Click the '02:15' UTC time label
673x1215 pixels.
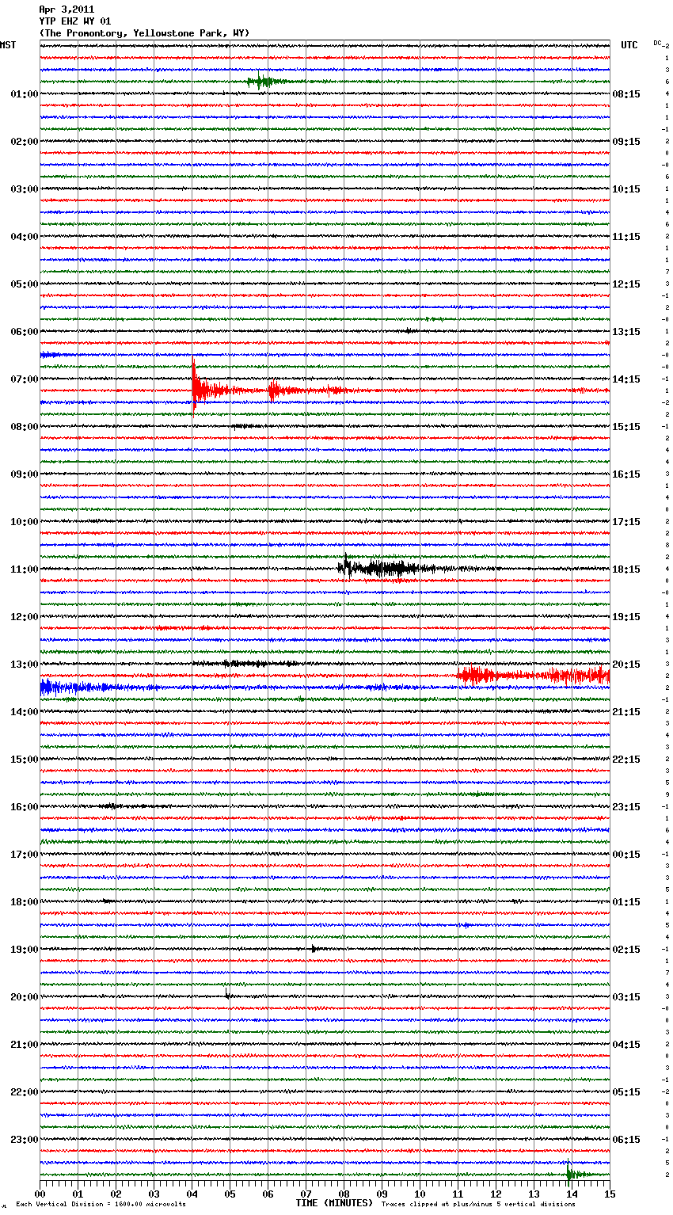626,950
